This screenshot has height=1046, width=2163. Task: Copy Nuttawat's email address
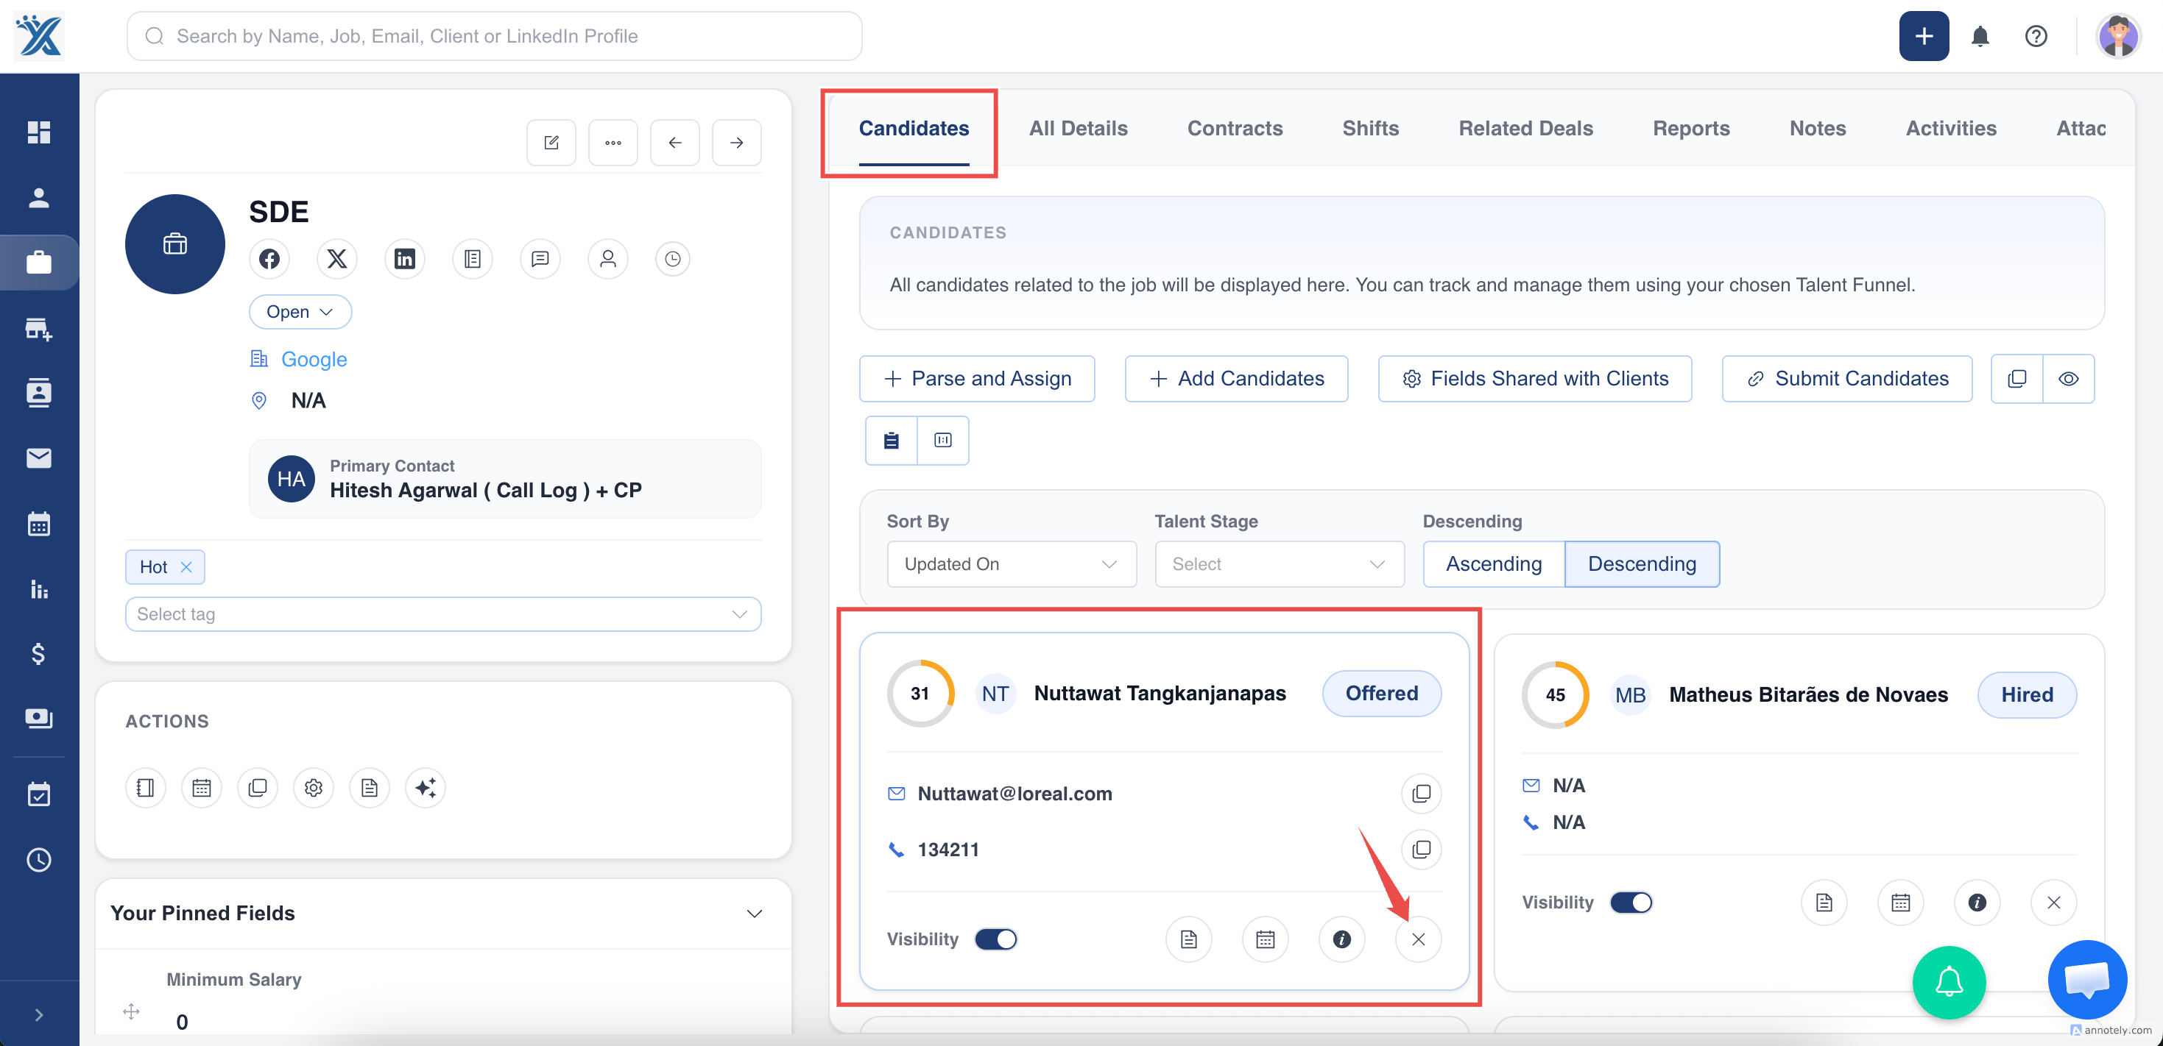click(1421, 794)
